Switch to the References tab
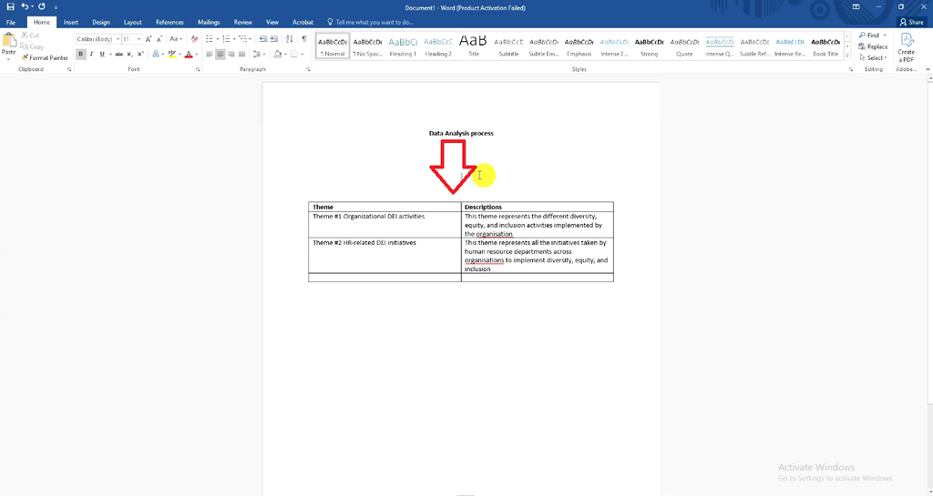The image size is (933, 496). [x=169, y=22]
